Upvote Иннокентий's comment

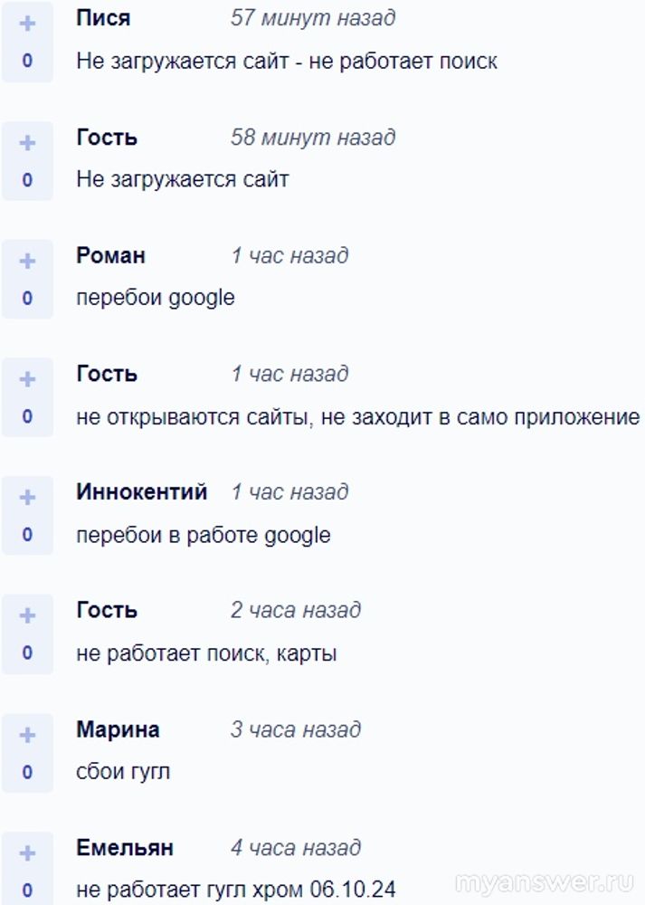click(x=27, y=498)
